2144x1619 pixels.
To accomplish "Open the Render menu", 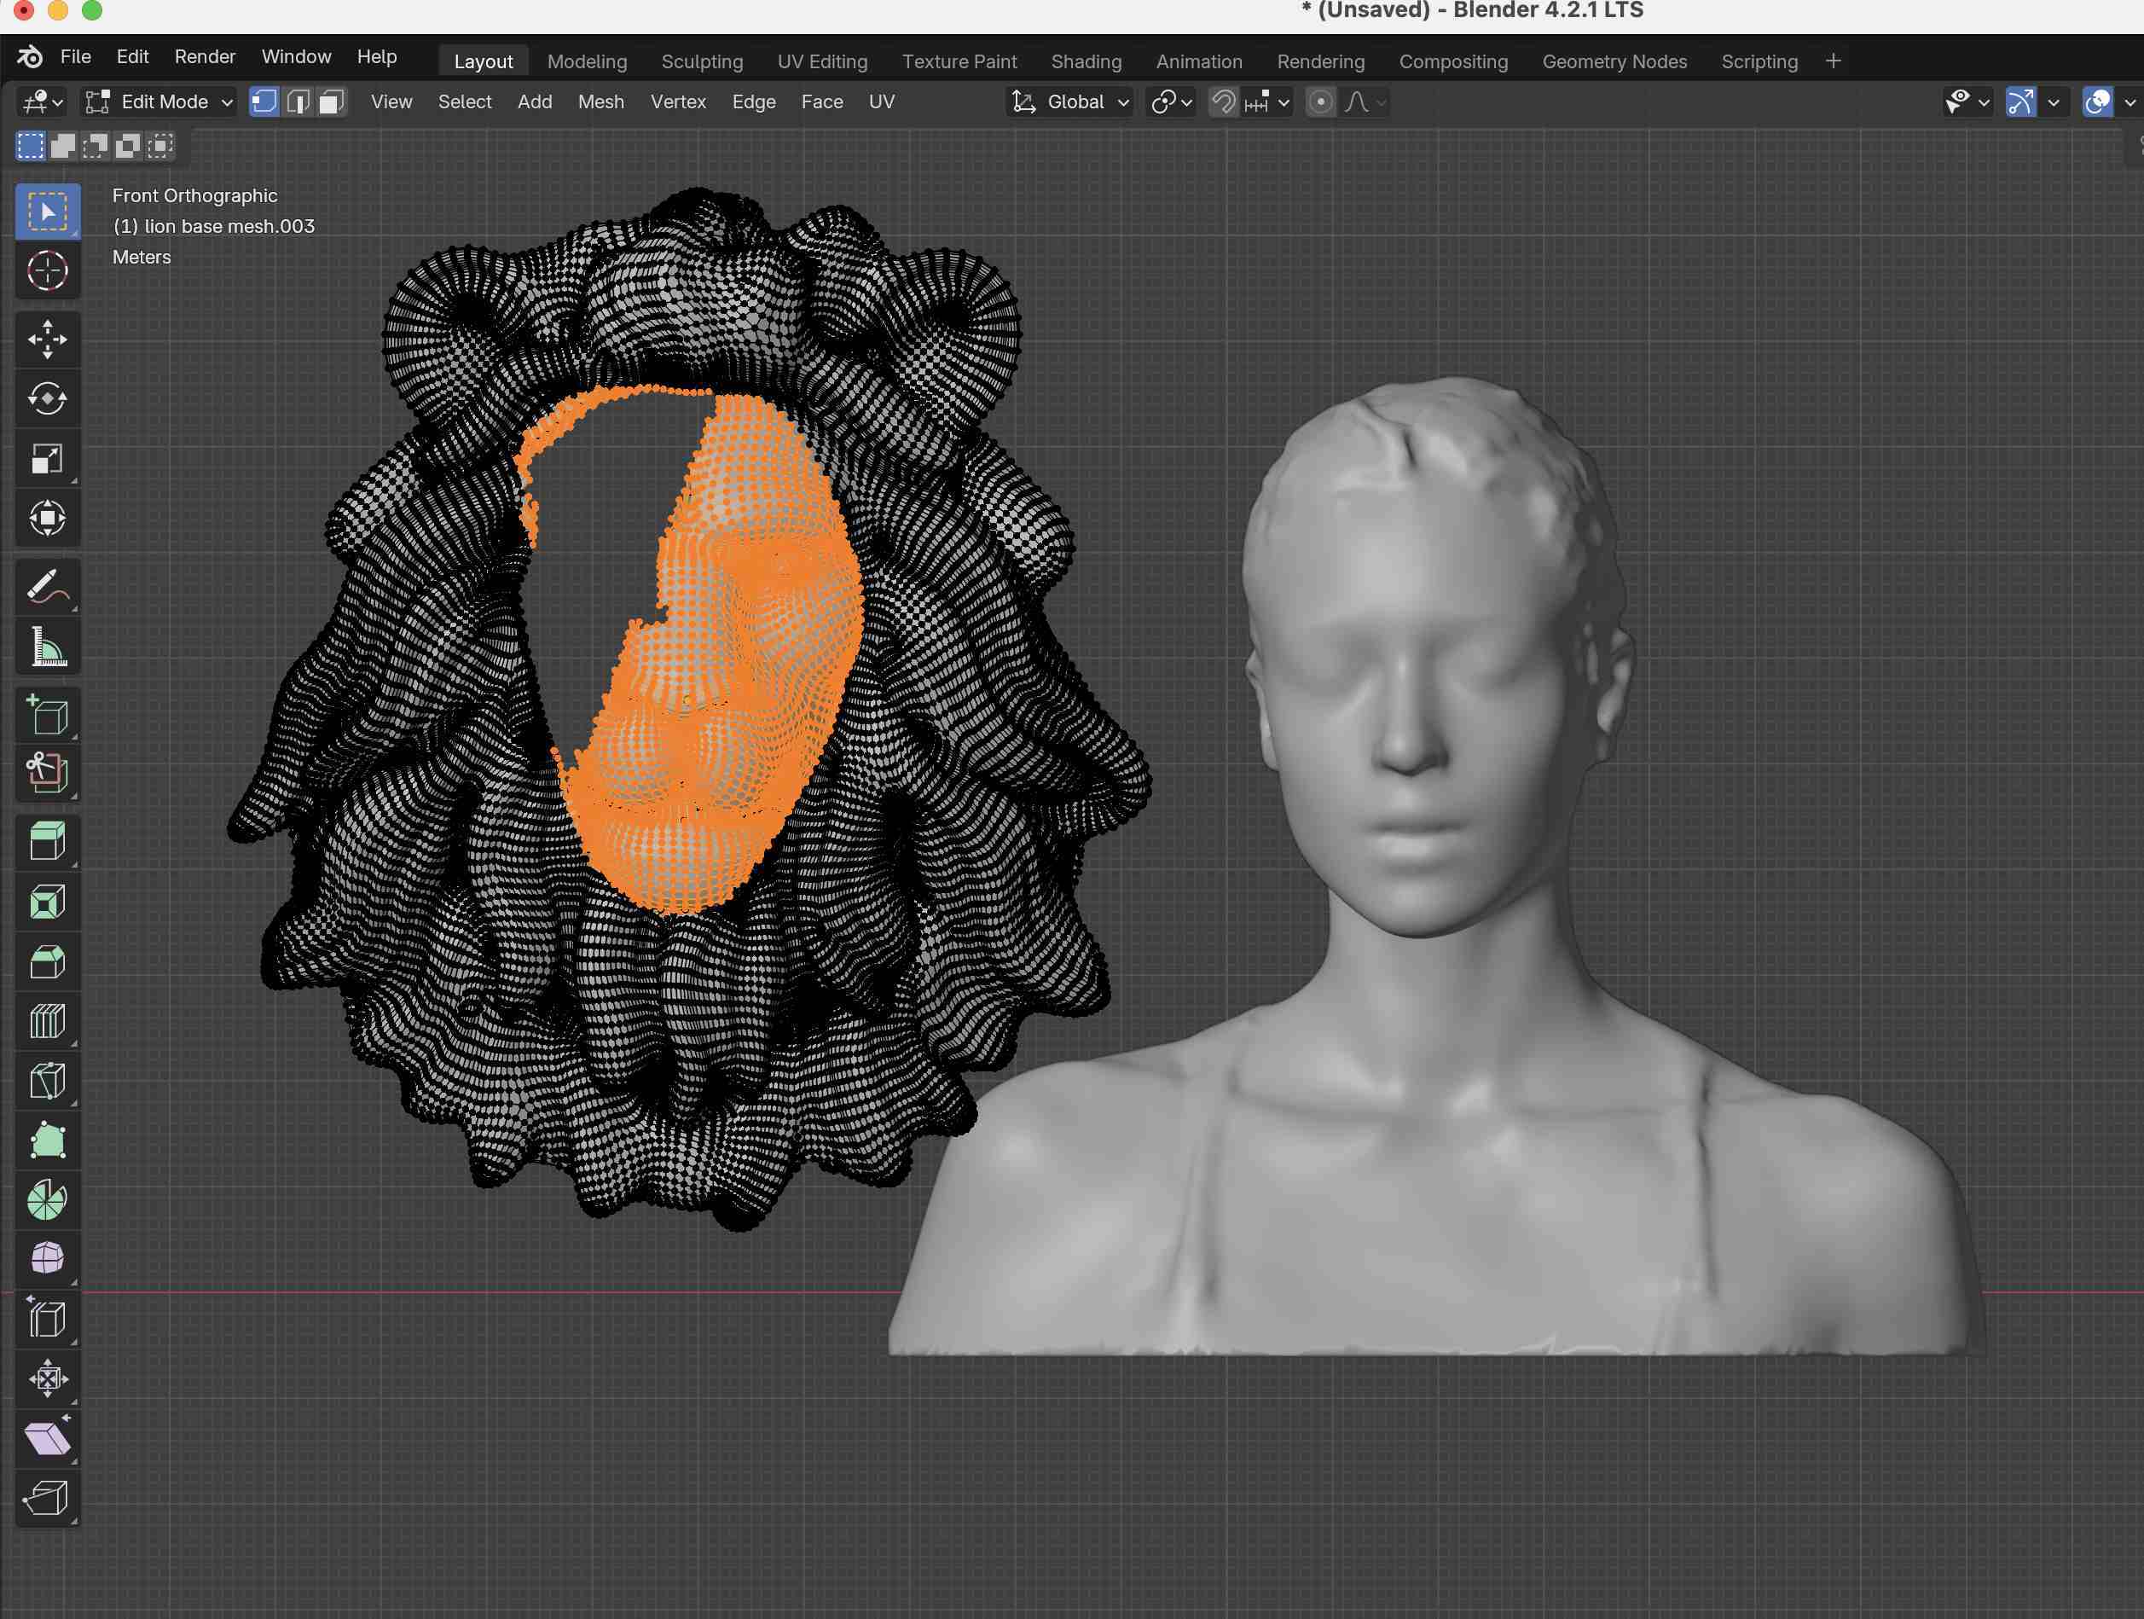I will (205, 57).
